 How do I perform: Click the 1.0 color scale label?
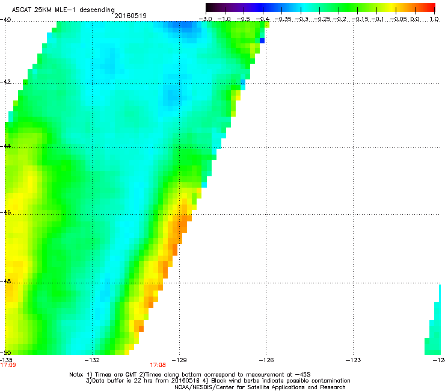(434, 19)
